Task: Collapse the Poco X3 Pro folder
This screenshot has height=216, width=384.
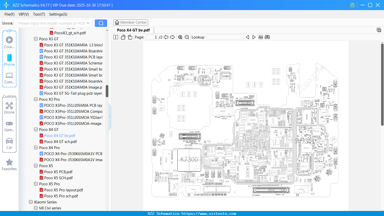Action: tap(36, 99)
